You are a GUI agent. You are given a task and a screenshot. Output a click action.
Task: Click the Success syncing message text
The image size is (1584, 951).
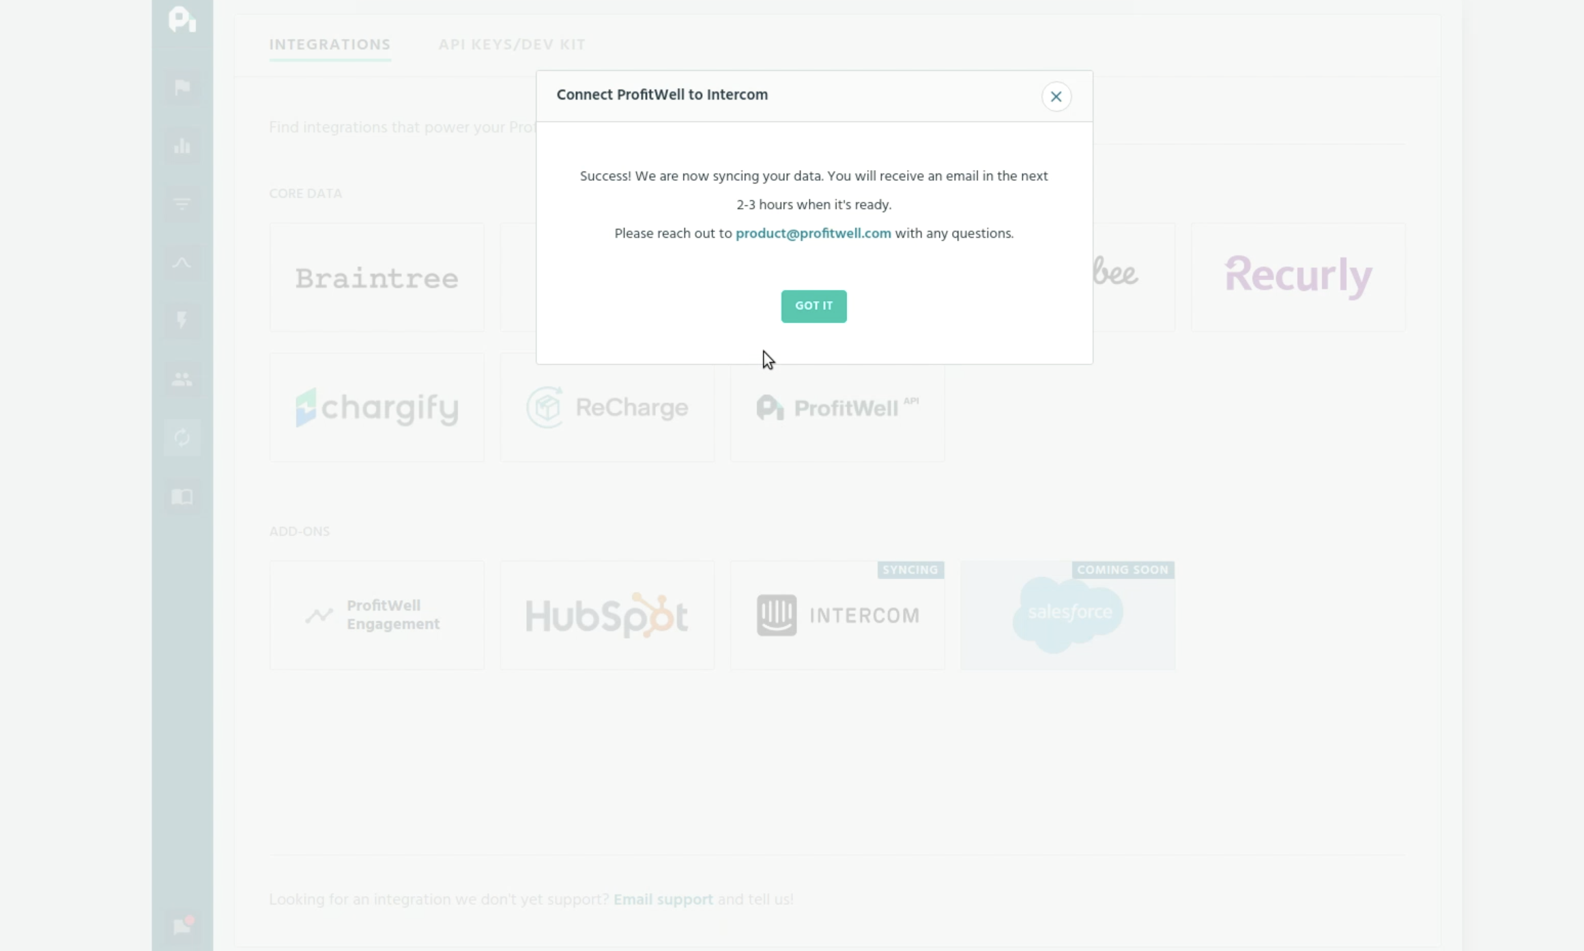[813, 190]
